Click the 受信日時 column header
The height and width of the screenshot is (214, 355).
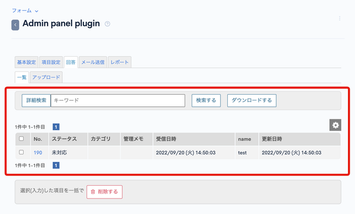click(x=194, y=139)
